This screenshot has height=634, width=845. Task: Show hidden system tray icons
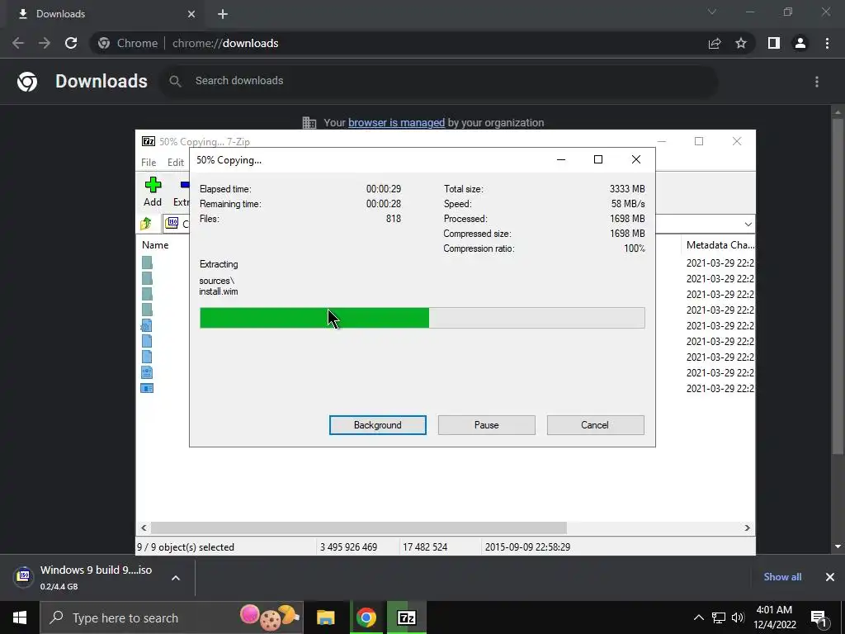point(698,617)
